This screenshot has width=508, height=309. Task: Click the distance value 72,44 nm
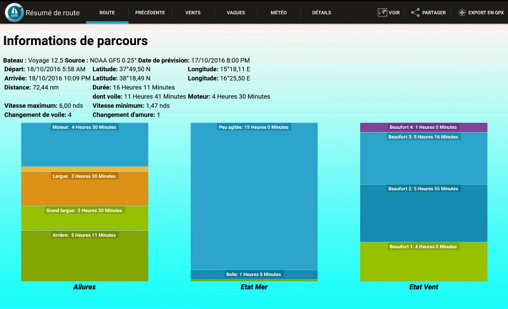[46, 88]
